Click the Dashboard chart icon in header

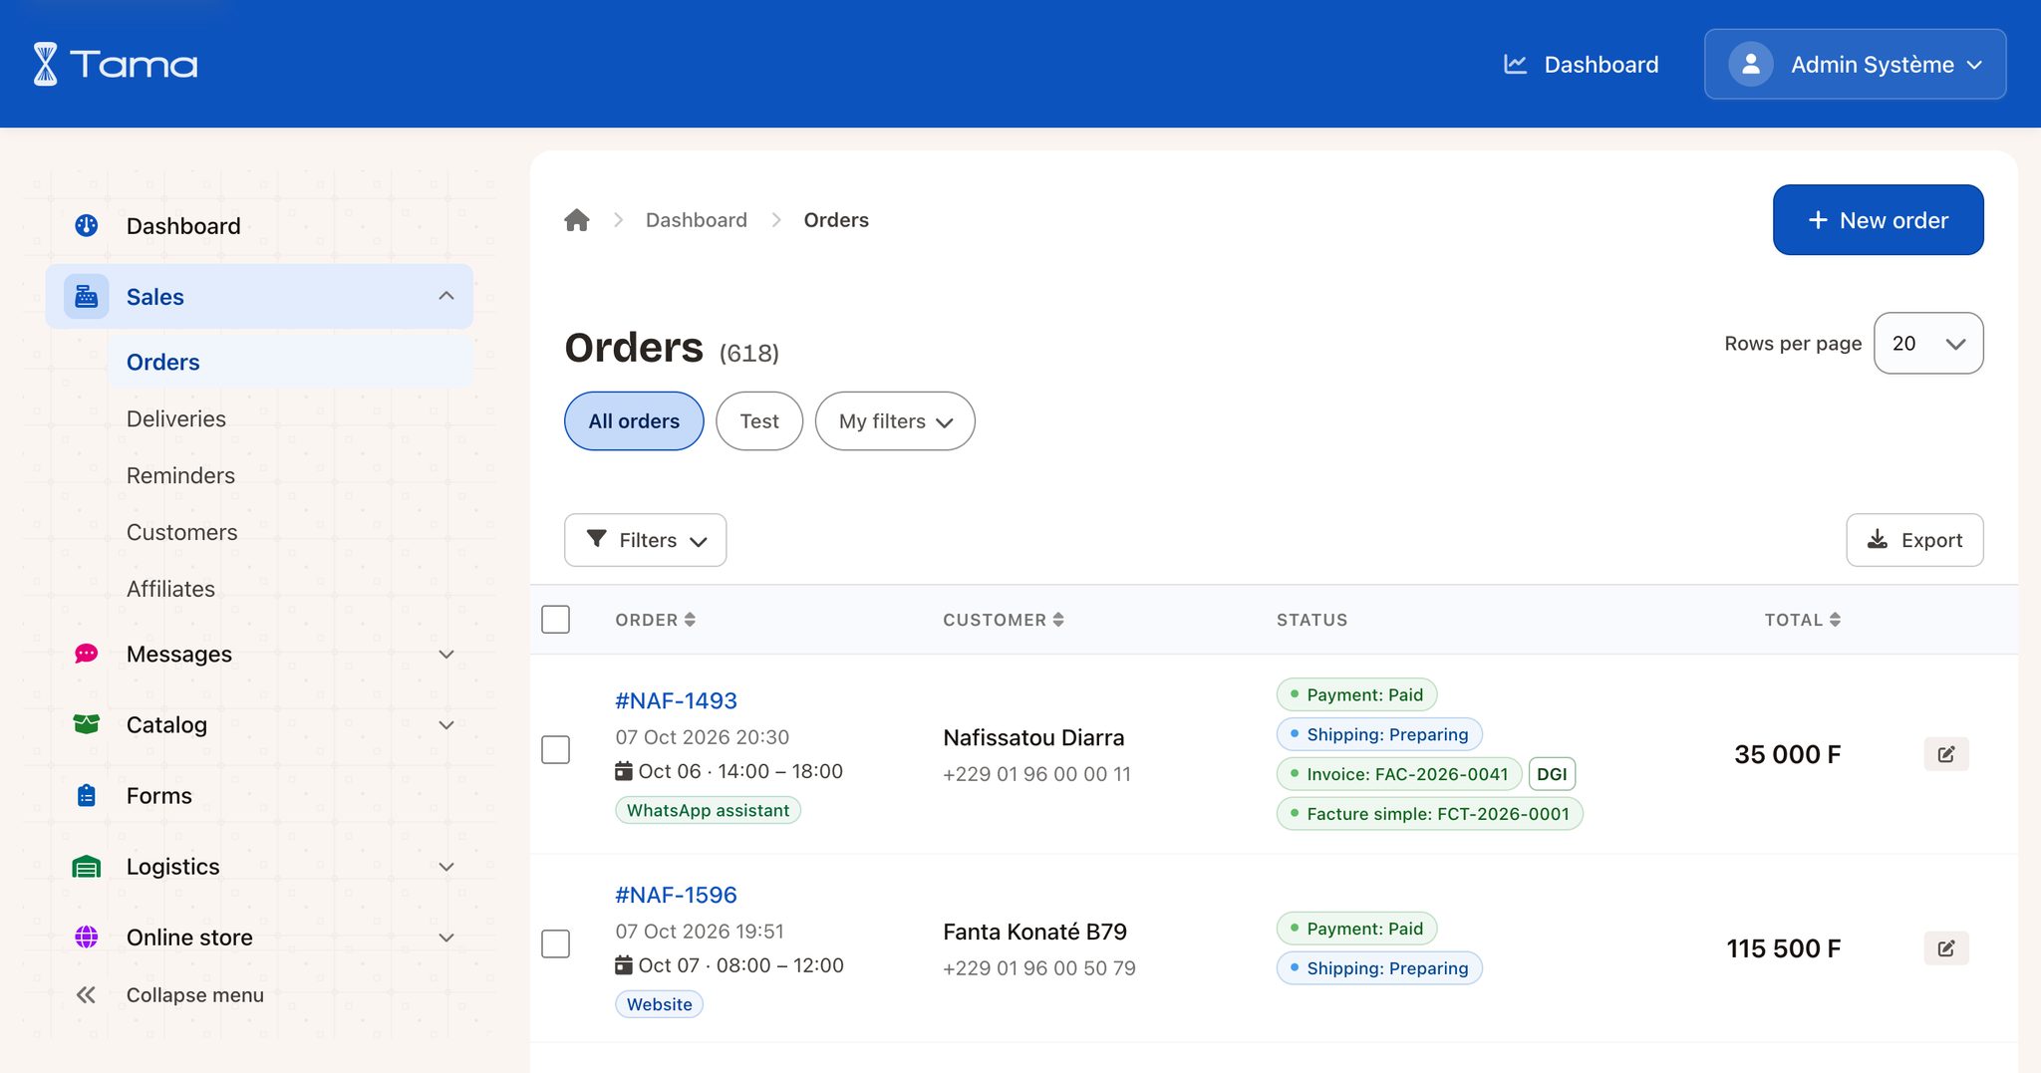(1515, 64)
